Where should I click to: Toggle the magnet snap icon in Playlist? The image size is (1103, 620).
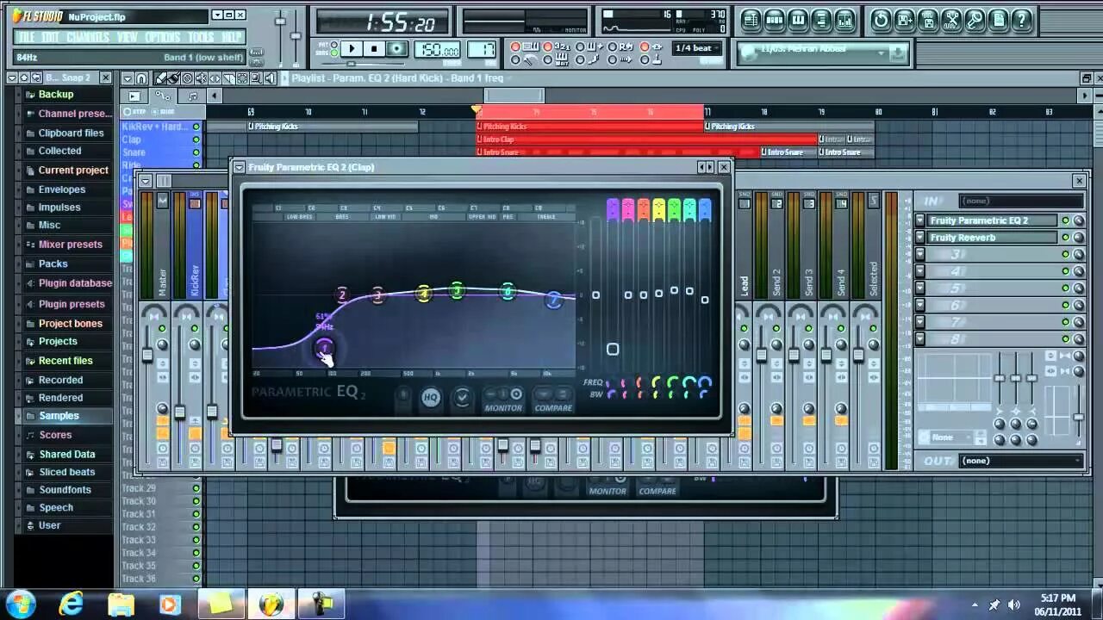(x=141, y=78)
